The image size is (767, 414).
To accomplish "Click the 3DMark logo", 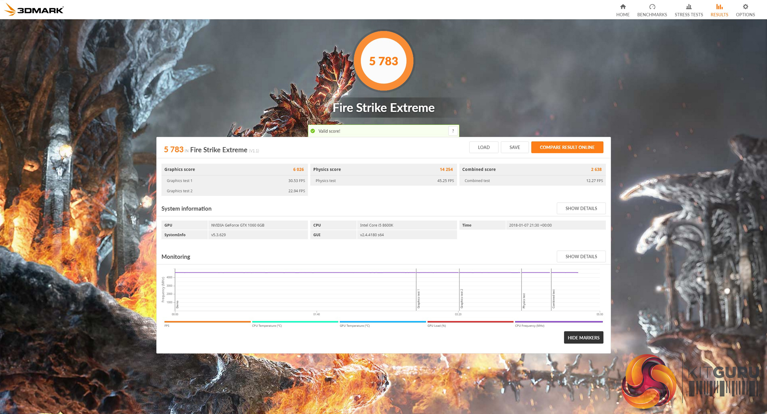I will [34, 10].
